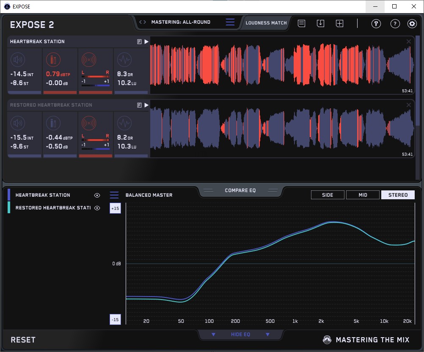Select Restored Heartbreak Stati in the EQ list
The height and width of the screenshot is (352, 424).
click(x=53, y=208)
